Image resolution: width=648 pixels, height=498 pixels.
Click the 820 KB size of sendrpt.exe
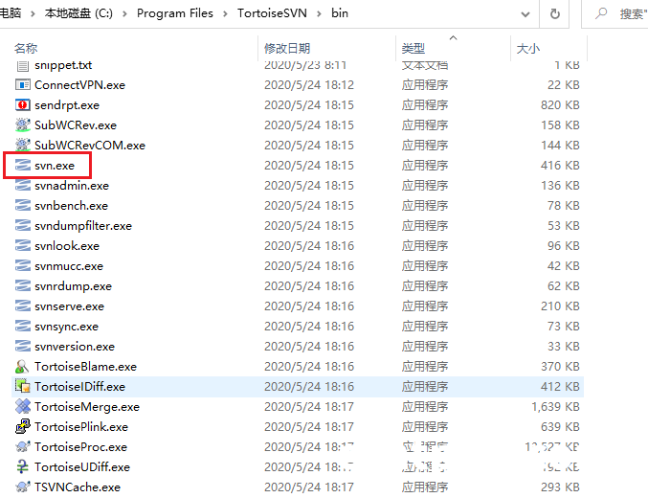(x=560, y=105)
